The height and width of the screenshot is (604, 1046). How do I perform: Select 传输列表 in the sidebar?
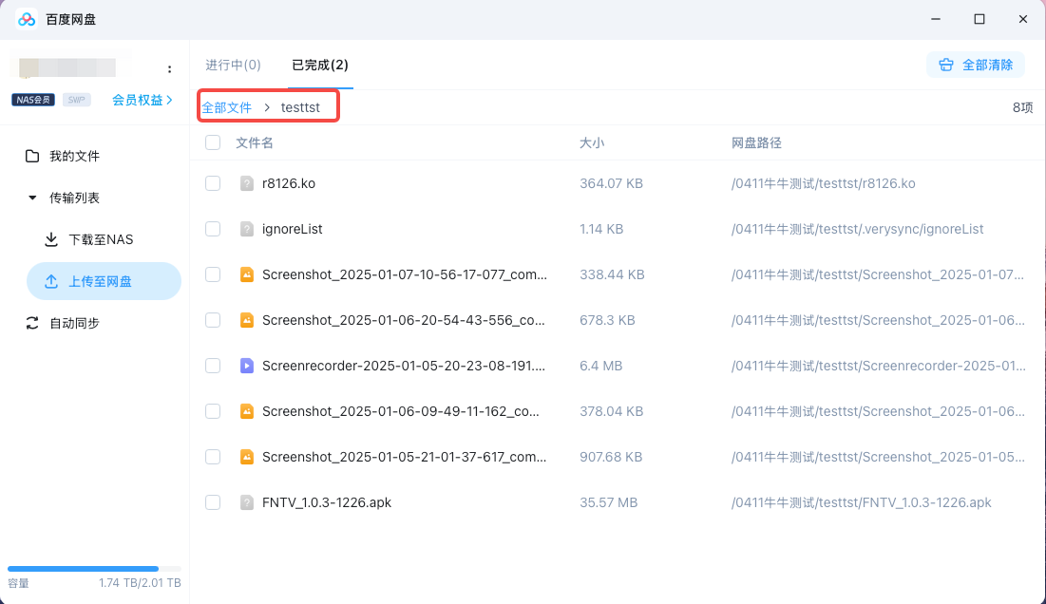pyautogui.click(x=74, y=198)
